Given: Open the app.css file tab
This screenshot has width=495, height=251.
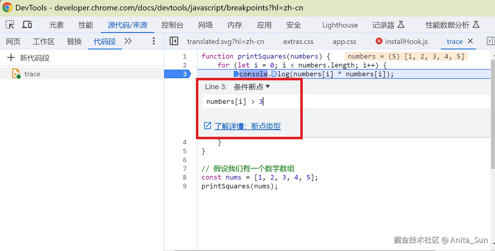Looking at the screenshot, I should coord(344,42).
